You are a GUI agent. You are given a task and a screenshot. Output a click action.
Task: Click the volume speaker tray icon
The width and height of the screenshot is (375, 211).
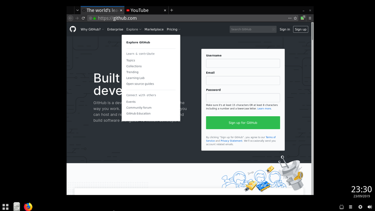[370, 207]
